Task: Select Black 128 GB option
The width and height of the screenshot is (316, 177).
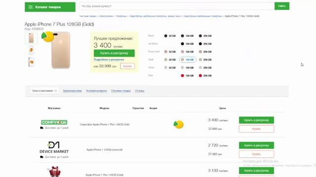Action: point(187,36)
